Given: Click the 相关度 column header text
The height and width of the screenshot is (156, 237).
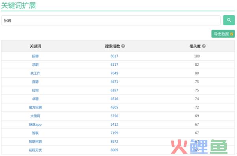Looking at the screenshot, I should pos(195,46).
